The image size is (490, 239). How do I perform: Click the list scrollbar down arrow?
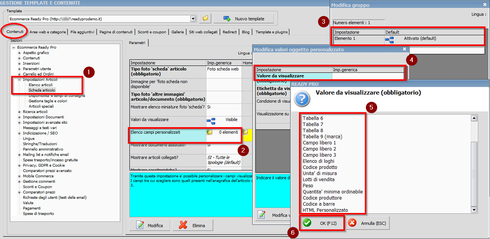[x=474, y=210]
